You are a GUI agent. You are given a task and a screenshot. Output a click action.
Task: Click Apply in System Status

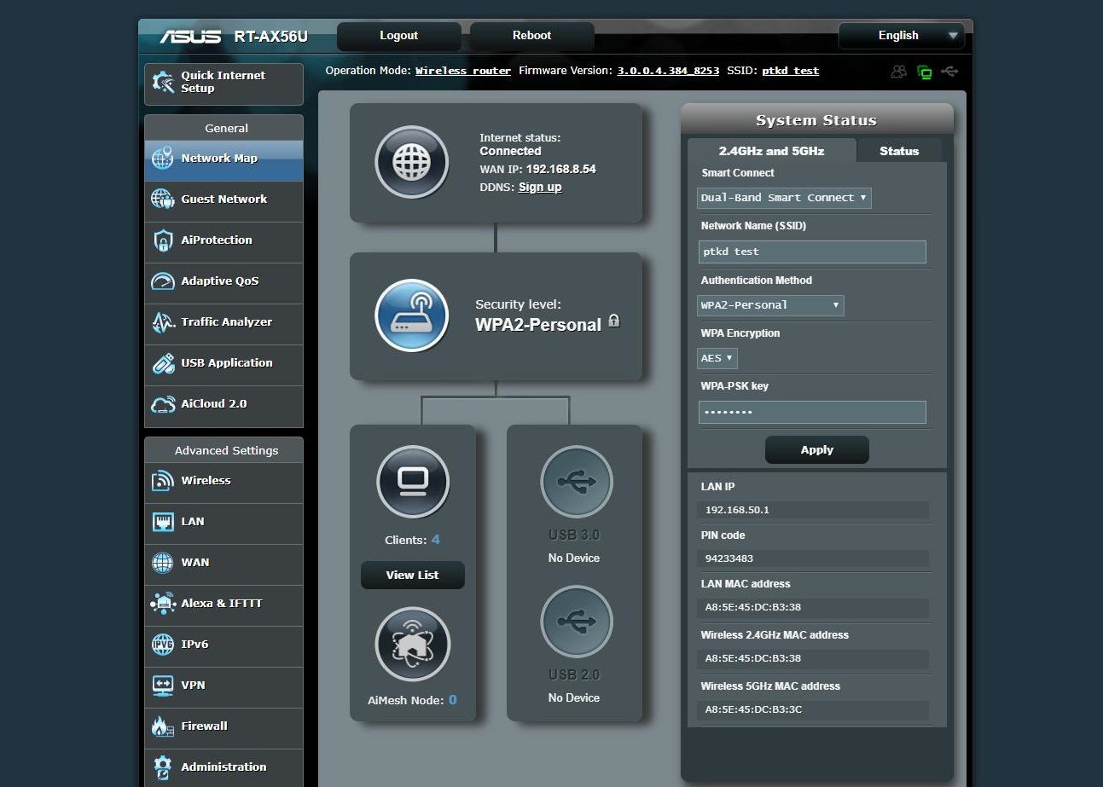816,450
